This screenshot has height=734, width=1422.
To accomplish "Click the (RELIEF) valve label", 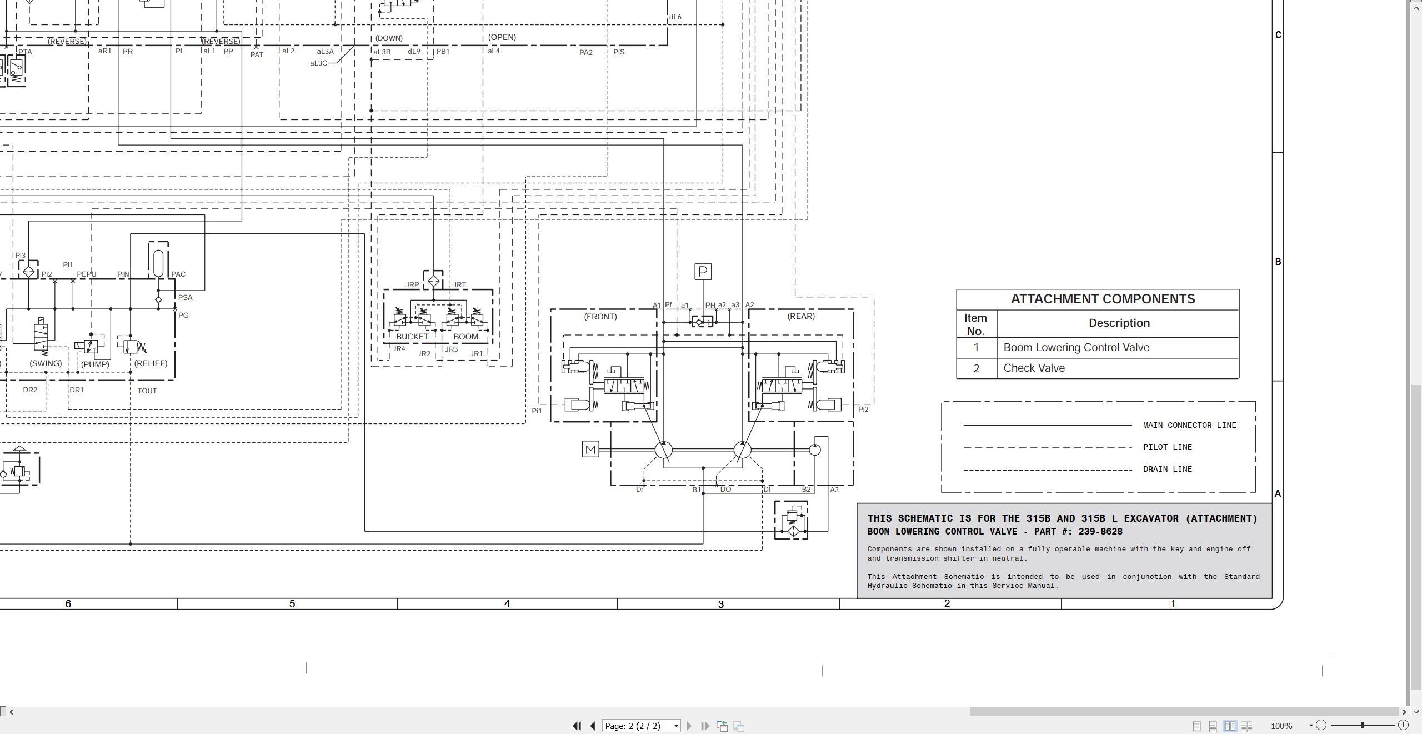I will click(151, 363).
